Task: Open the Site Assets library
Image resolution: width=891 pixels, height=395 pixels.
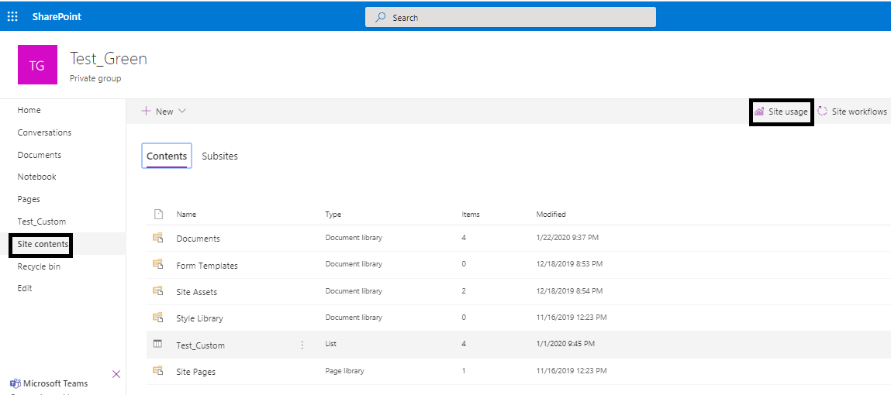Action: coord(197,292)
